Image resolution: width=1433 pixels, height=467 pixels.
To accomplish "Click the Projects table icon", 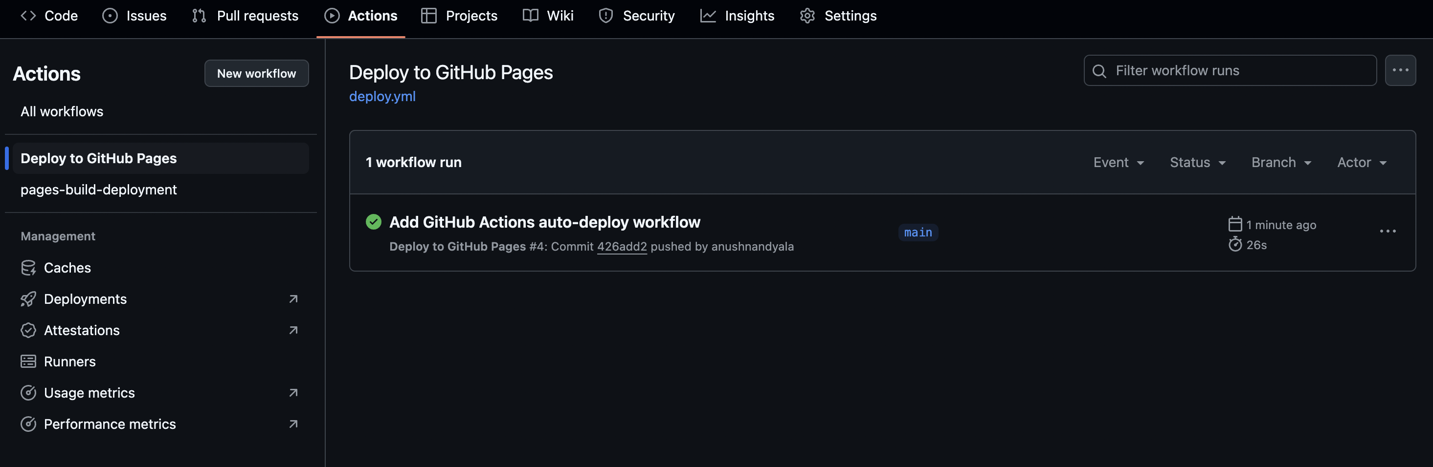I will 429,16.
